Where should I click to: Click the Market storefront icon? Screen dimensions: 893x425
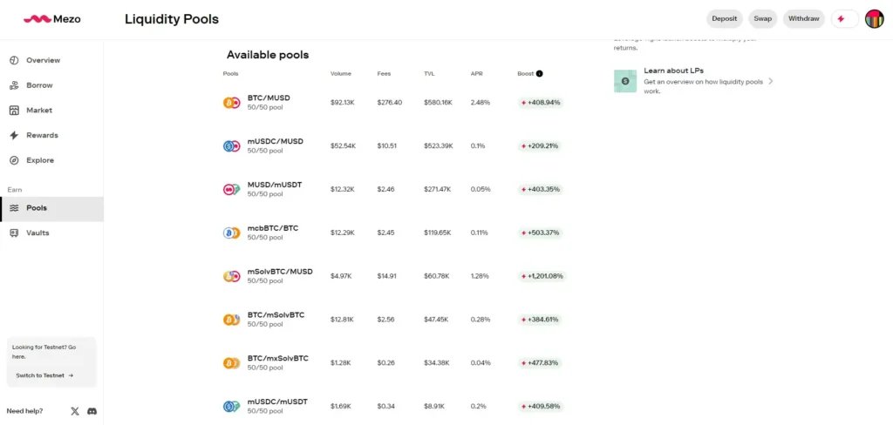[14, 111]
